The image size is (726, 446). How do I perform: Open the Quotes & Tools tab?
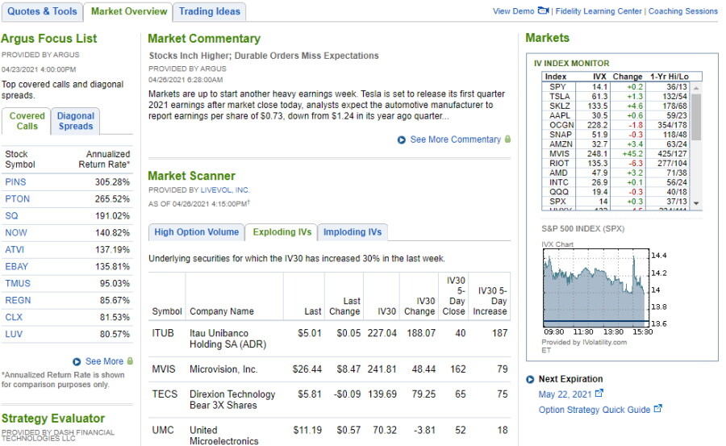tap(42, 11)
